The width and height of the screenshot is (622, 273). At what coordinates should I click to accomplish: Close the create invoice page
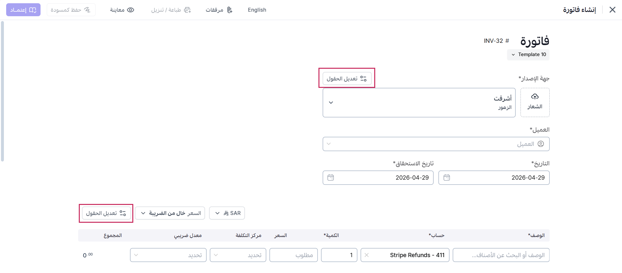(612, 10)
